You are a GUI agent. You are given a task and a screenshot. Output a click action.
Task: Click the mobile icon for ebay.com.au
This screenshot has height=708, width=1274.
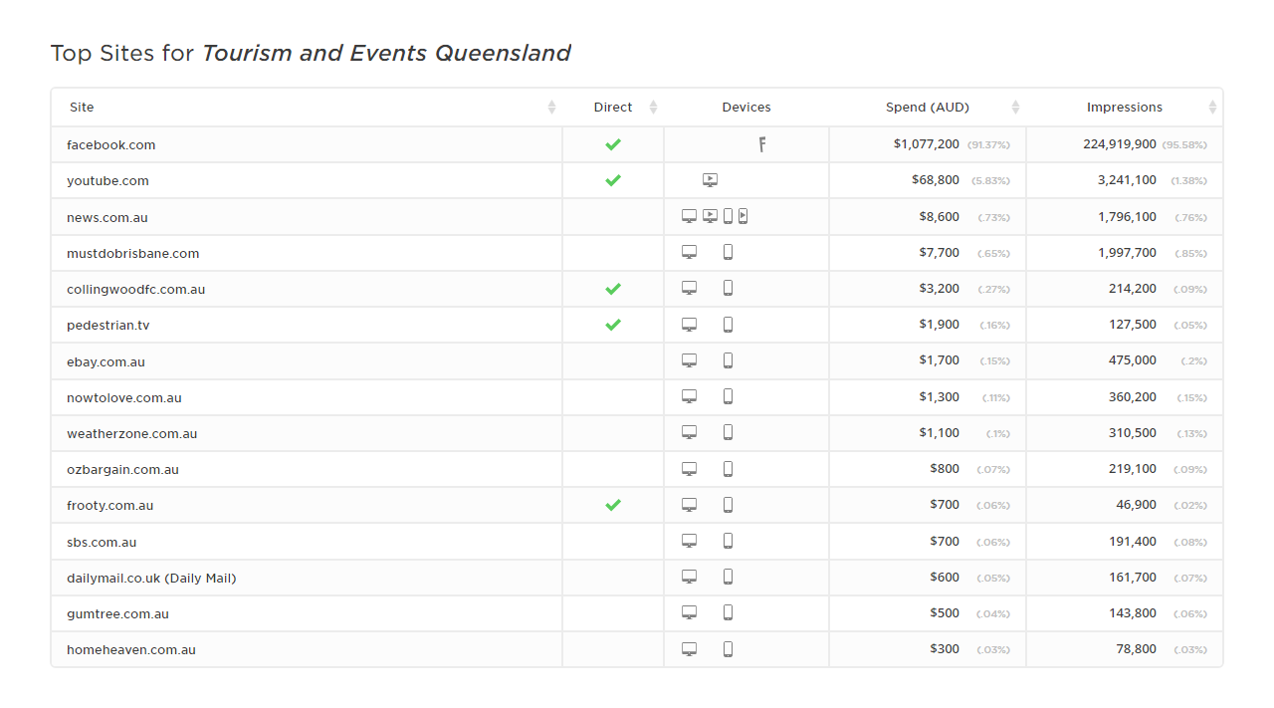coord(728,360)
